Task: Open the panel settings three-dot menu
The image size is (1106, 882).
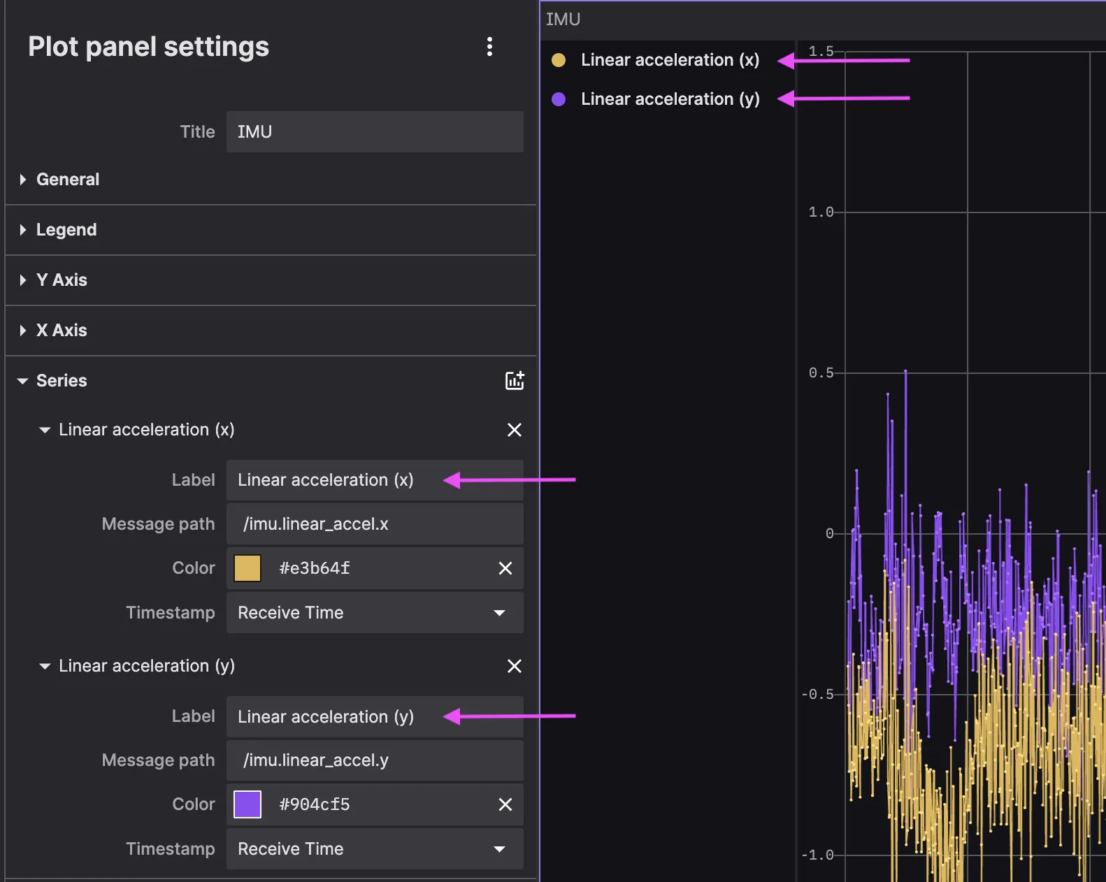Action: pos(489,47)
